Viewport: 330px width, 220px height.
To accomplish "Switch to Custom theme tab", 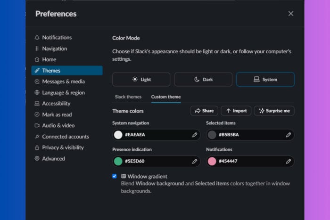I will pyautogui.click(x=166, y=97).
